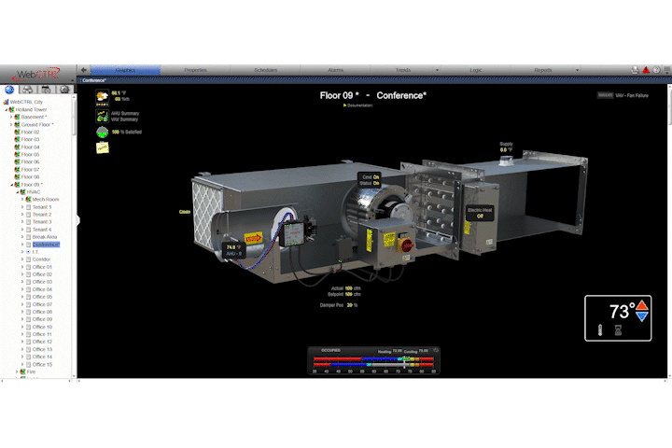This screenshot has height=448, width=672.
Task: Raise setpoint with red up arrow
Action: [641, 305]
